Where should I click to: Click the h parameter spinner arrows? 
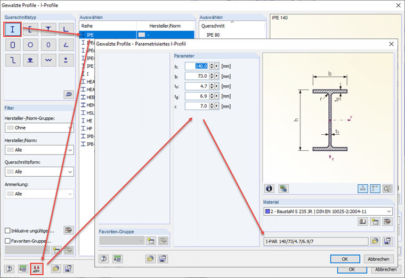coord(212,66)
